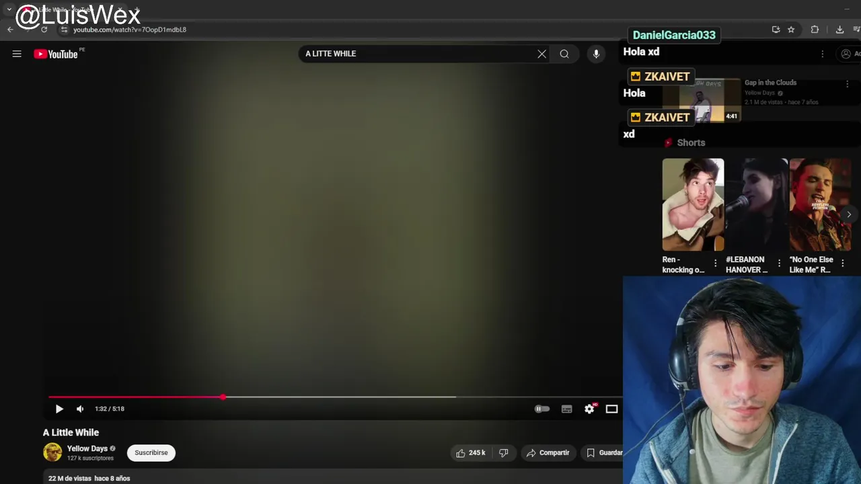Click the video title A Little While
The height and width of the screenshot is (484, 861).
(71, 432)
